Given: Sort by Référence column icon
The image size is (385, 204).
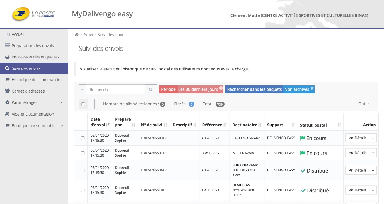Looking at the screenshot, I should (x=225, y=125).
